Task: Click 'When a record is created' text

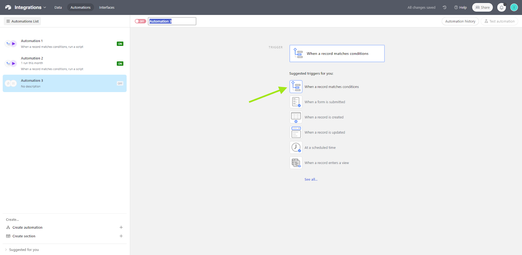Action: pos(324,117)
